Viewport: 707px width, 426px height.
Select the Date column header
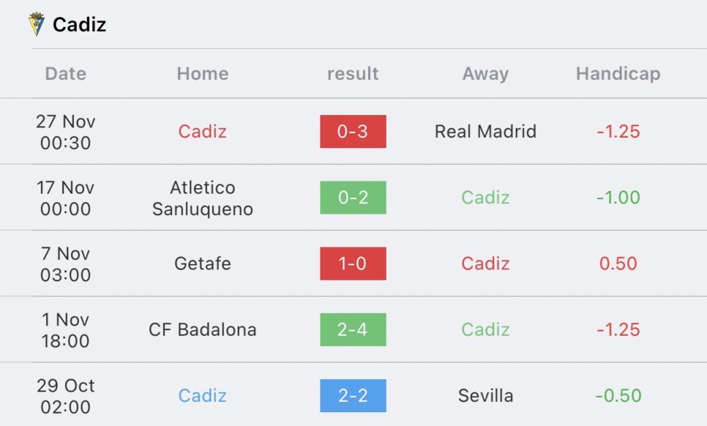66,73
